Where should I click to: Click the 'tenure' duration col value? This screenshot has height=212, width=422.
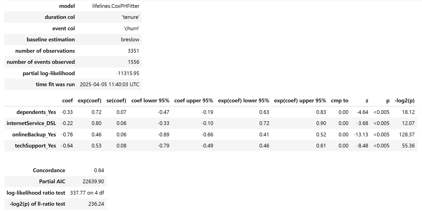[130, 17]
